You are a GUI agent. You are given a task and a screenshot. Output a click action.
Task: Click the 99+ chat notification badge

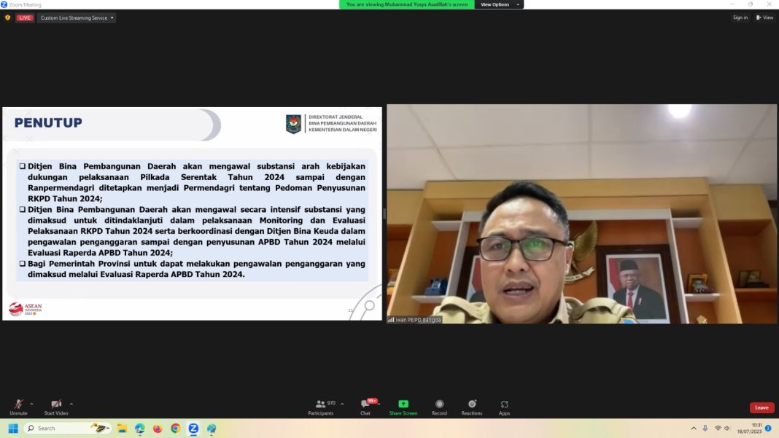(x=371, y=399)
